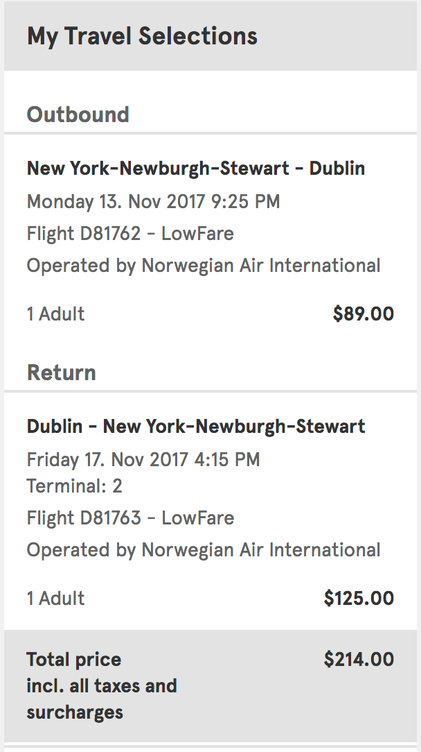This screenshot has width=421, height=752.
Task: Click the return Operated by Norwegian Air International text
Action: click(x=204, y=550)
